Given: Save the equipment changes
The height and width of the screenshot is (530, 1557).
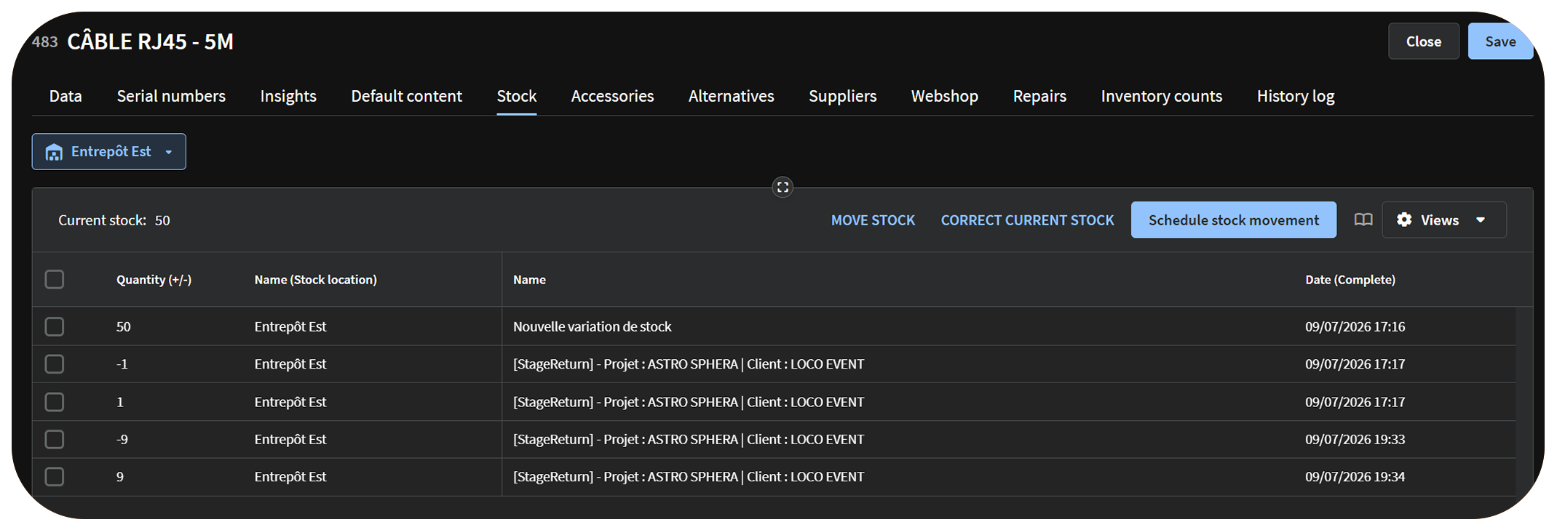Looking at the screenshot, I should (x=1500, y=41).
